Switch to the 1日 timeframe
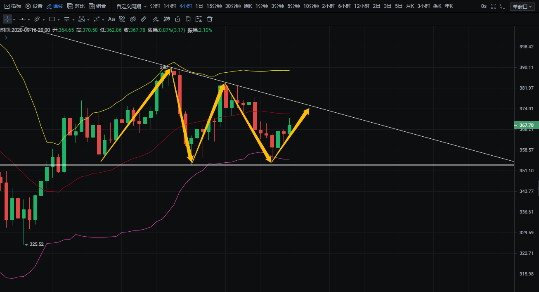Viewport: 539px width, 292px height. pyautogui.click(x=199, y=6)
